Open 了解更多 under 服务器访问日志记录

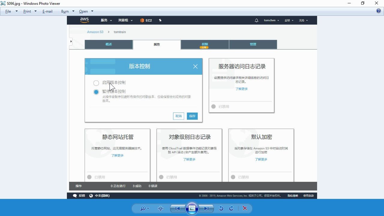tap(241, 88)
